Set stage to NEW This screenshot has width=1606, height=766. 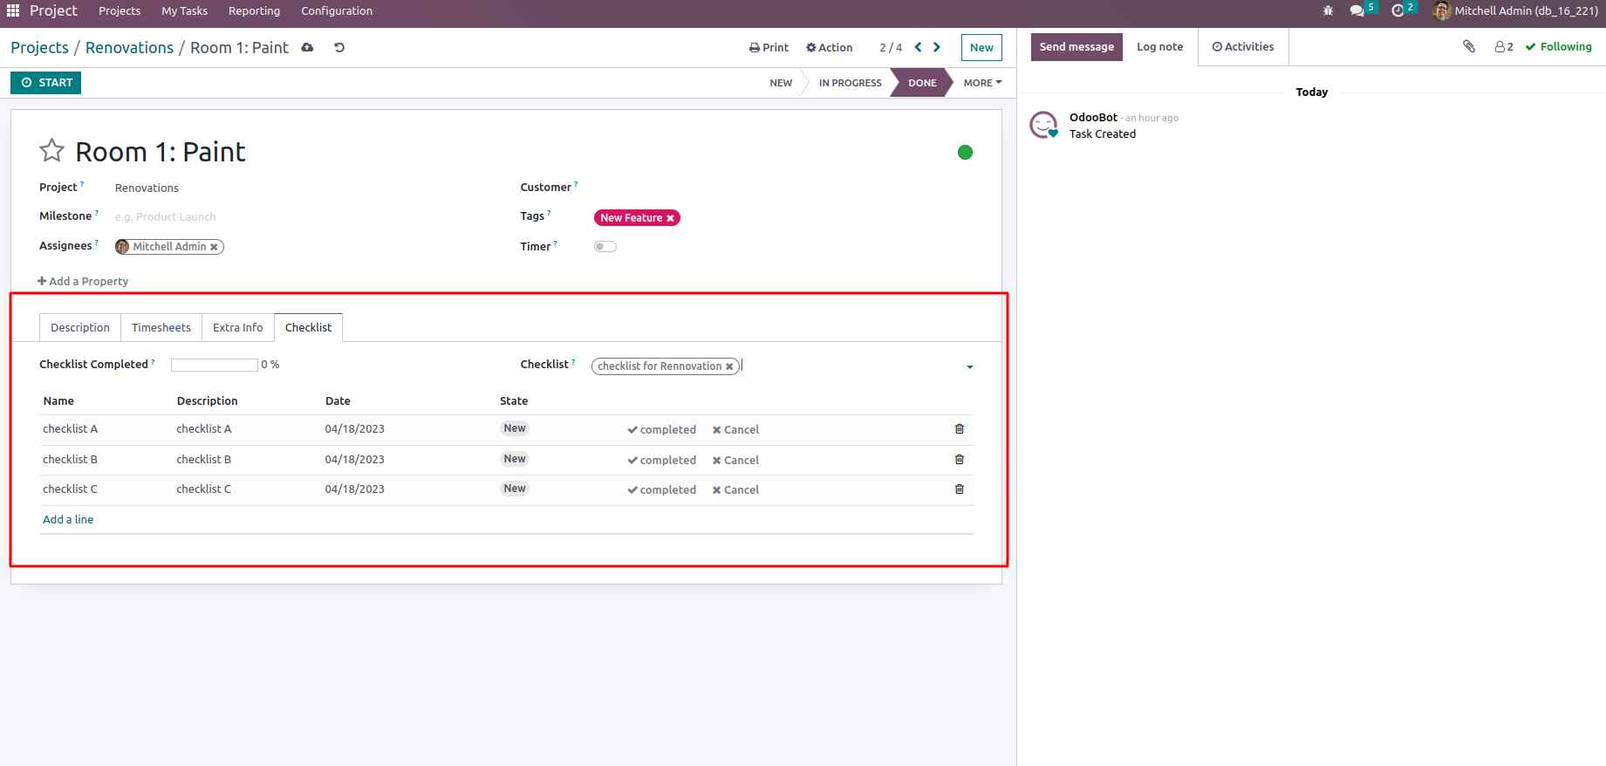[781, 83]
